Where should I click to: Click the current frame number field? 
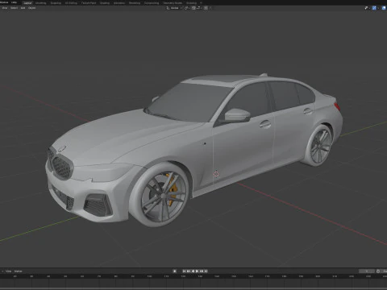pyautogui.click(x=367, y=271)
